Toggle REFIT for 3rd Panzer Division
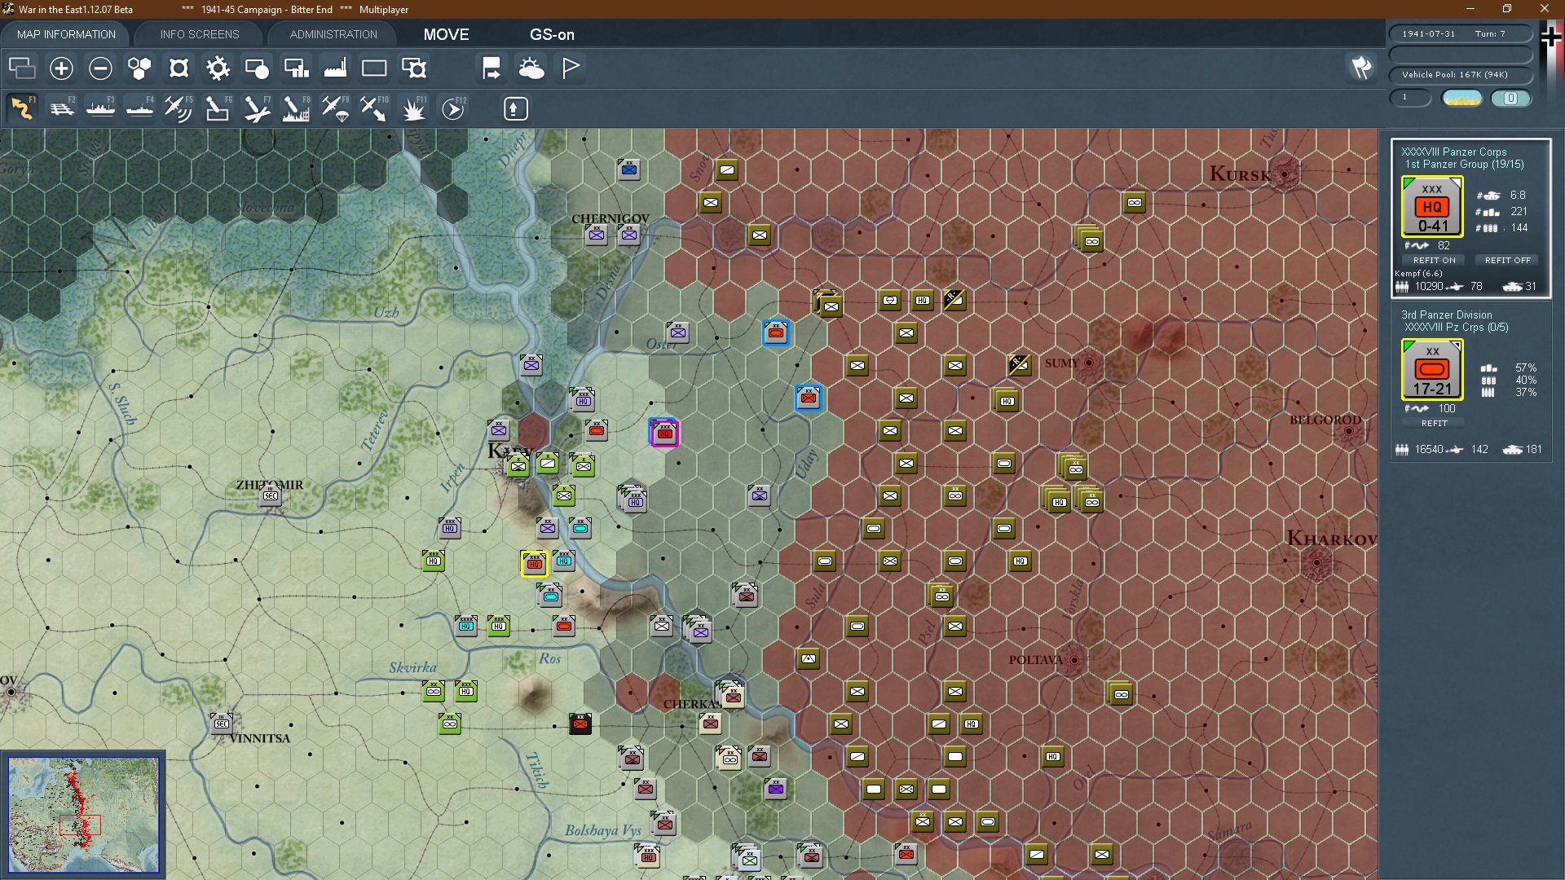This screenshot has height=880, width=1565. (1434, 423)
